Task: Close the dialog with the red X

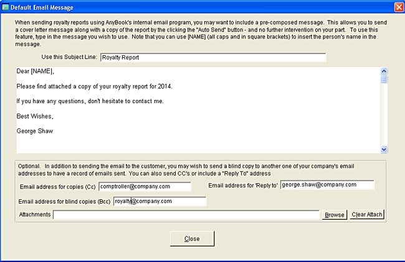Action: pos(398,7)
